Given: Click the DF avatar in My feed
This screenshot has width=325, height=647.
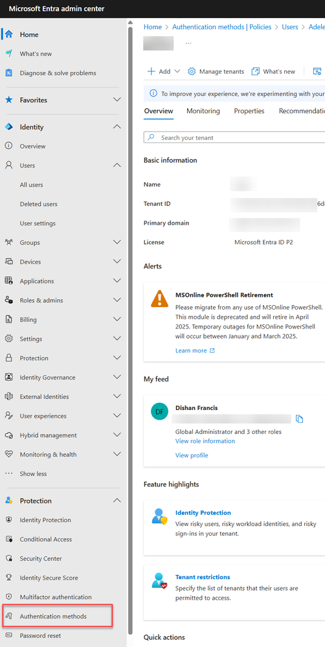Looking at the screenshot, I should point(160,412).
